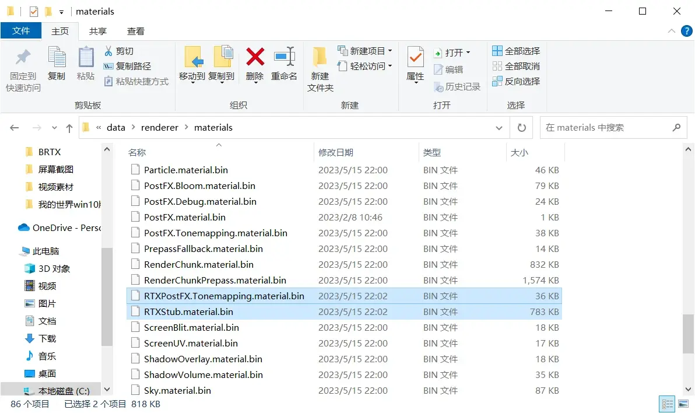Rename the selected file (重命名)
The height and width of the screenshot is (413, 695).
[284, 65]
